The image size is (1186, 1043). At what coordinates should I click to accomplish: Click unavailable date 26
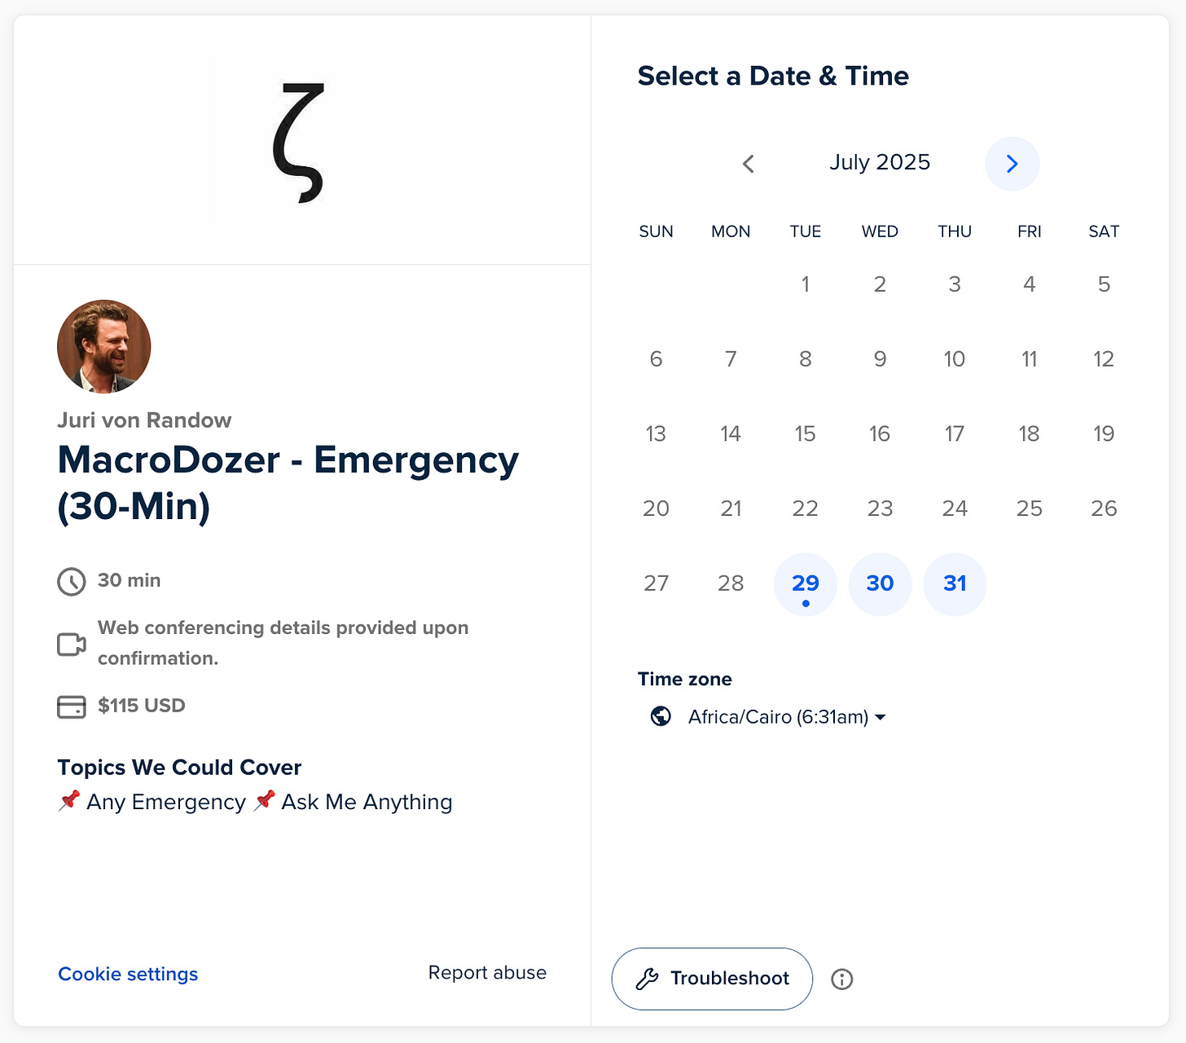[1104, 508]
